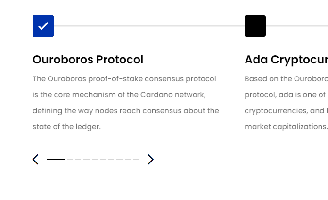Go to the previous slide with left arrow

click(x=35, y=159)
